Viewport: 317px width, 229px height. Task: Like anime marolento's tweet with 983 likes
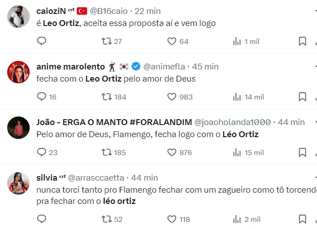coord(172,97)
